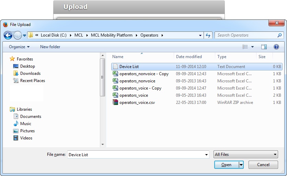
Task: Sort files by Size column
Action: point(262,57)
